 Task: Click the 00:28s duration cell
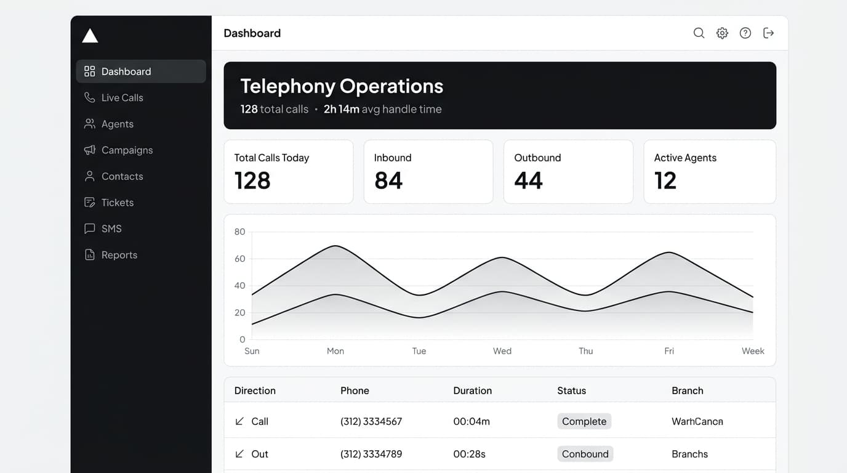[x=469, y=454]
